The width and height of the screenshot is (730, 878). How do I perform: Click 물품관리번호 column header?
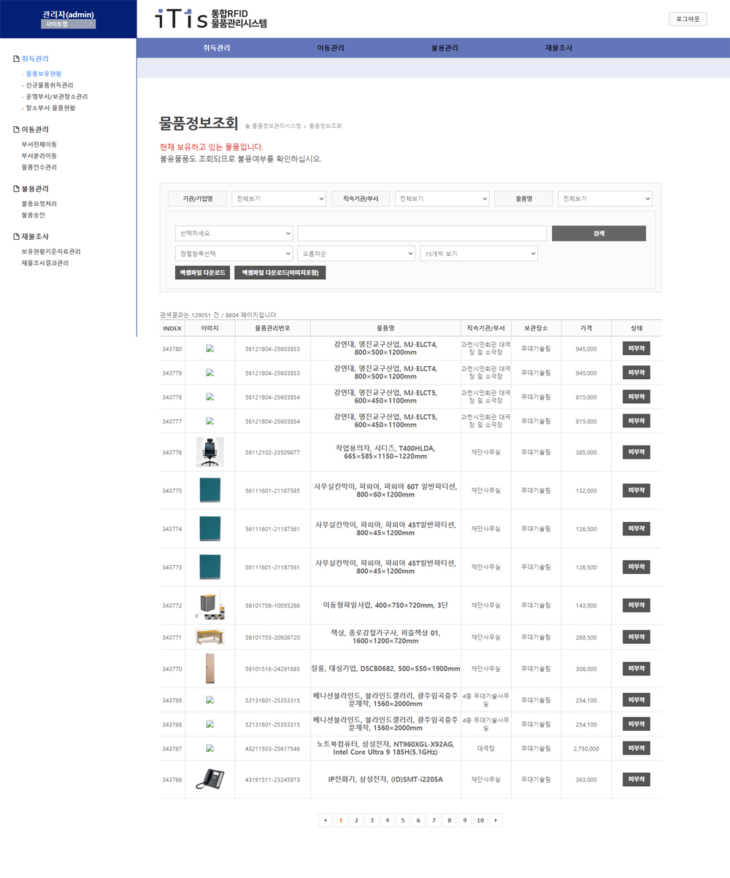point(272,328)
